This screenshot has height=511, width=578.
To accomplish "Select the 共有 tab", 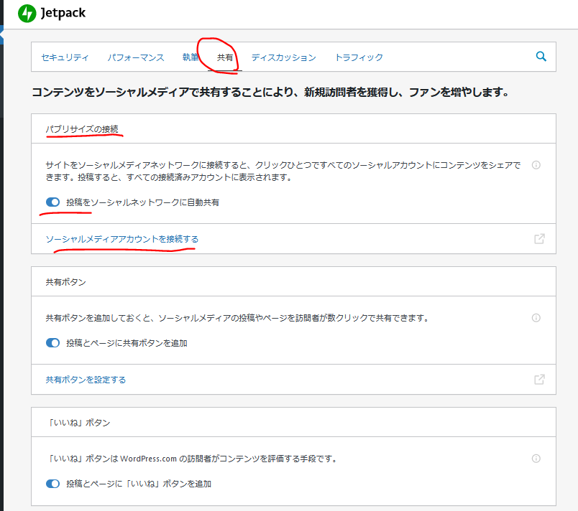I will 225,57.
